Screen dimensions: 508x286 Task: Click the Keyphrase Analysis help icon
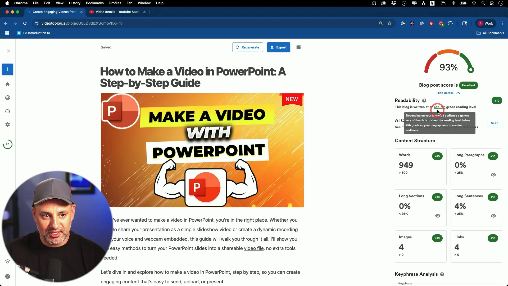[442, 274]
